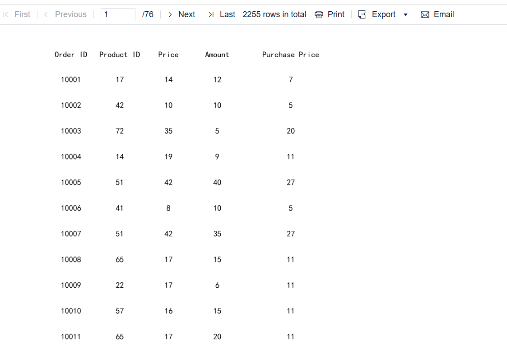Click Amount 12 in order 10001

[x=217, y=79]
